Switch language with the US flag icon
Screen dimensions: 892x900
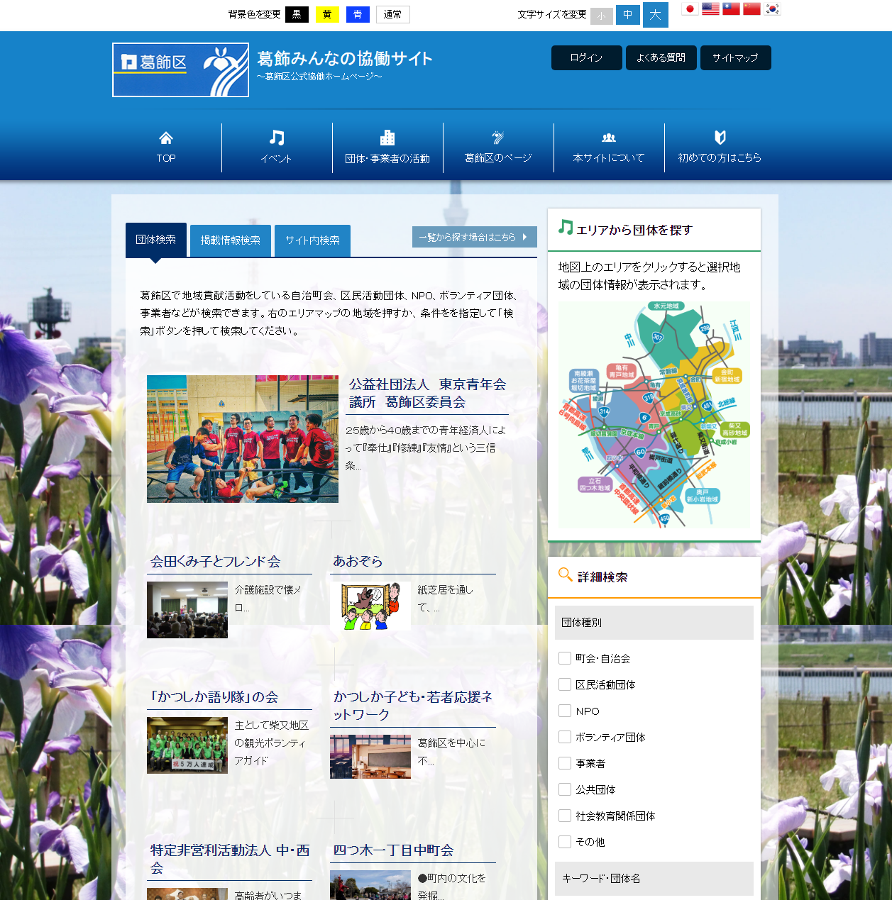(x=710, y=9)
